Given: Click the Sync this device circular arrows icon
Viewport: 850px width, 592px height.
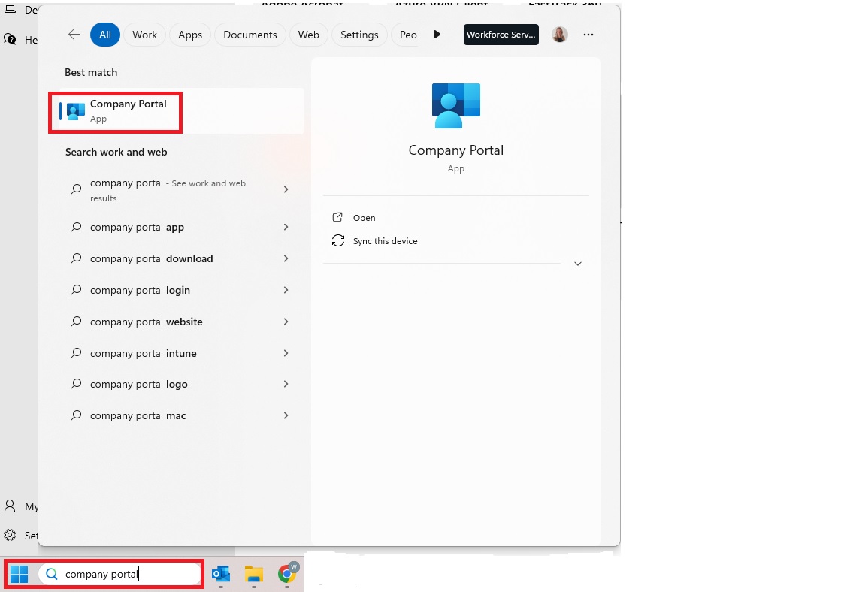Looking at the screenshot, I should (337, 240).
